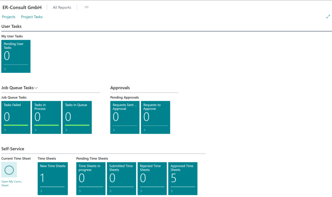Open the Projects menu item
Screen dimensions: 332x197
(x=9, y=17)
